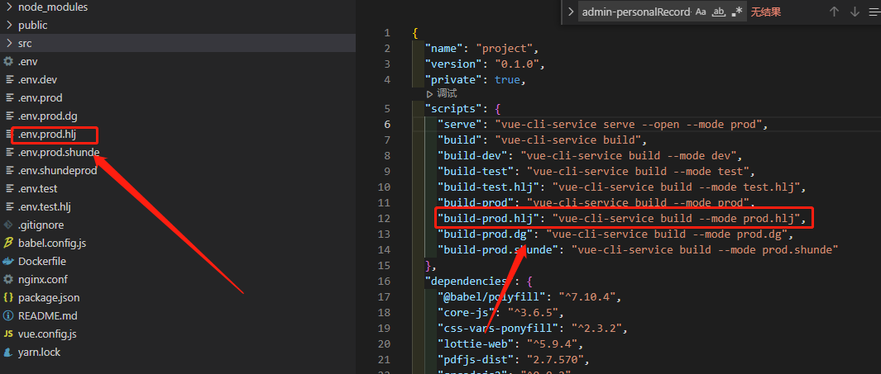Screen dimensions: 881x374
Task: Click the "lottie-web" dependency line
Action: click(510, 343)
